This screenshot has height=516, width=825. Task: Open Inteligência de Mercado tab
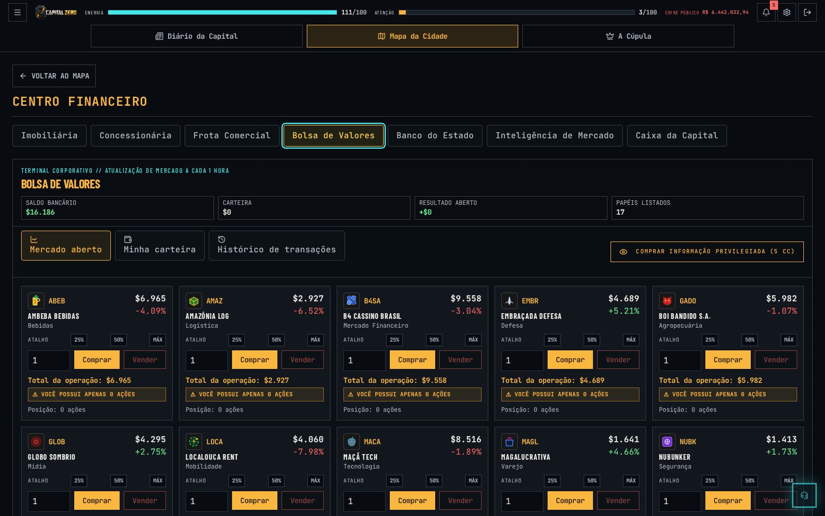(x=555, y=136)
